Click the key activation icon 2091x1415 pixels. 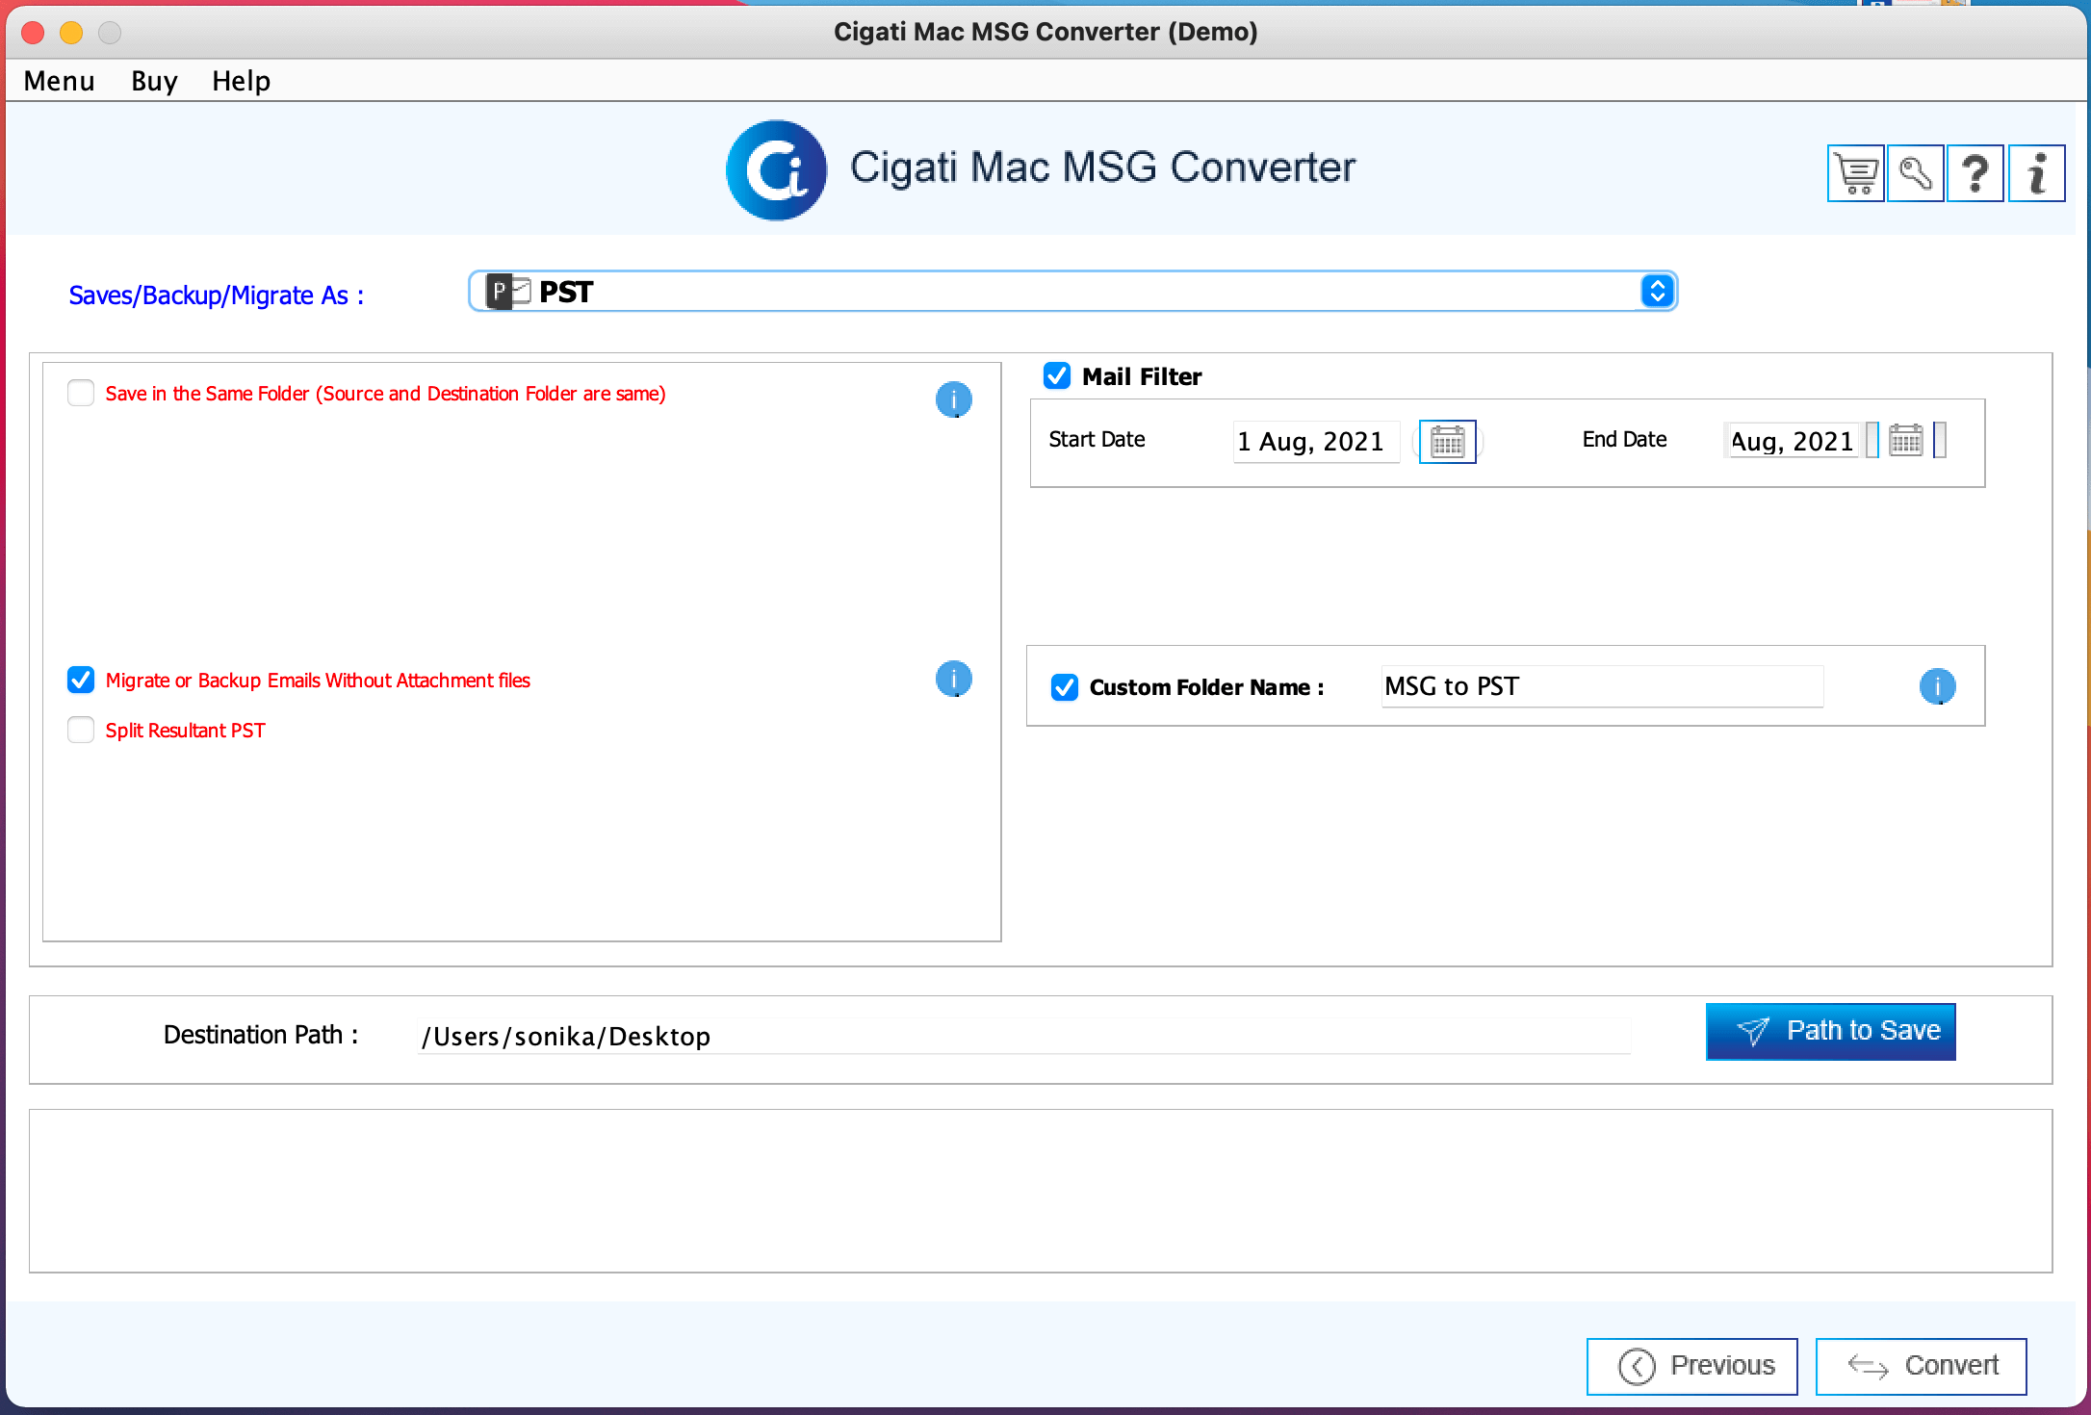point(1915,174)
